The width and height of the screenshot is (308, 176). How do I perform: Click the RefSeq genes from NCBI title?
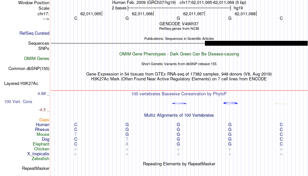(x=179, y=29)
